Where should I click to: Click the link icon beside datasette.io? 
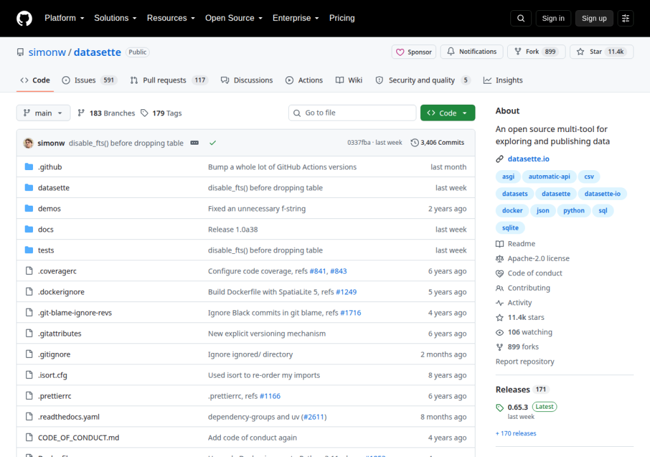(500, 159)
